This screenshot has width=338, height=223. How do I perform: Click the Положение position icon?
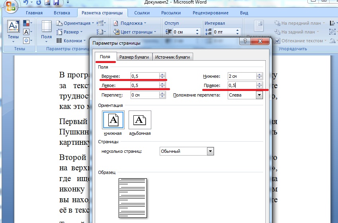pos(259,26)
